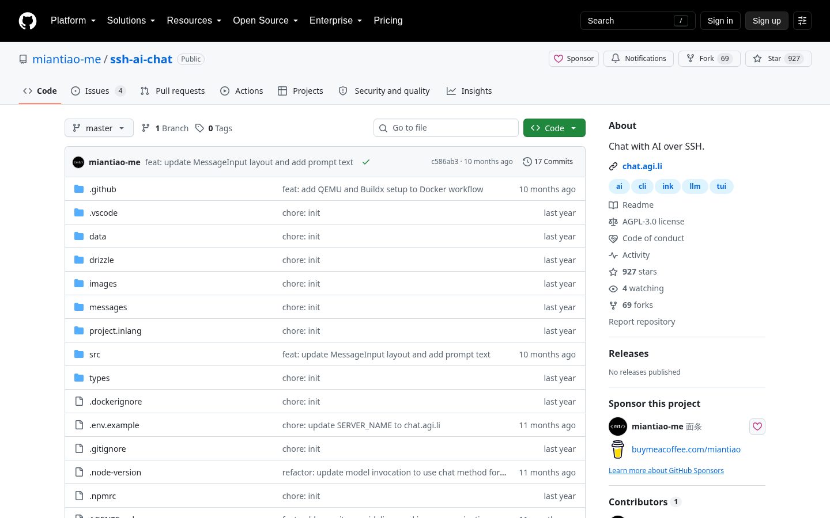Click the Notifications button

click(x=639, y=59)
